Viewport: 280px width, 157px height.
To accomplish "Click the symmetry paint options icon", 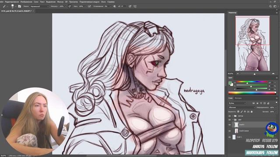I will pyautogui.click(x=135, y=7).
